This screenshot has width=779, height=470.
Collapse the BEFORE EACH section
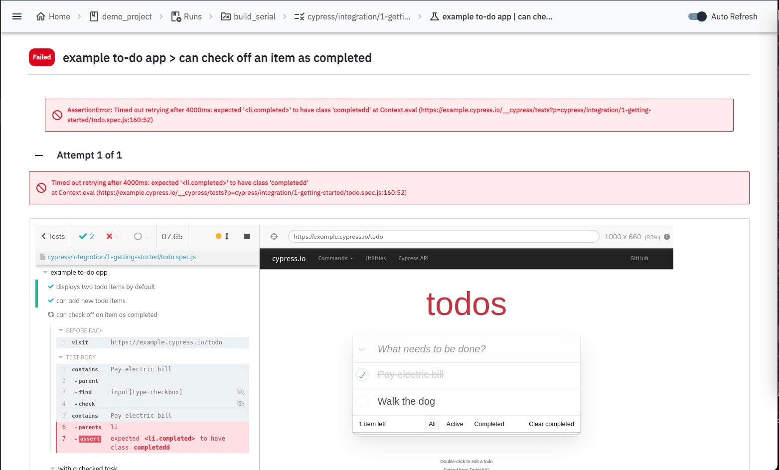(81, 330)
